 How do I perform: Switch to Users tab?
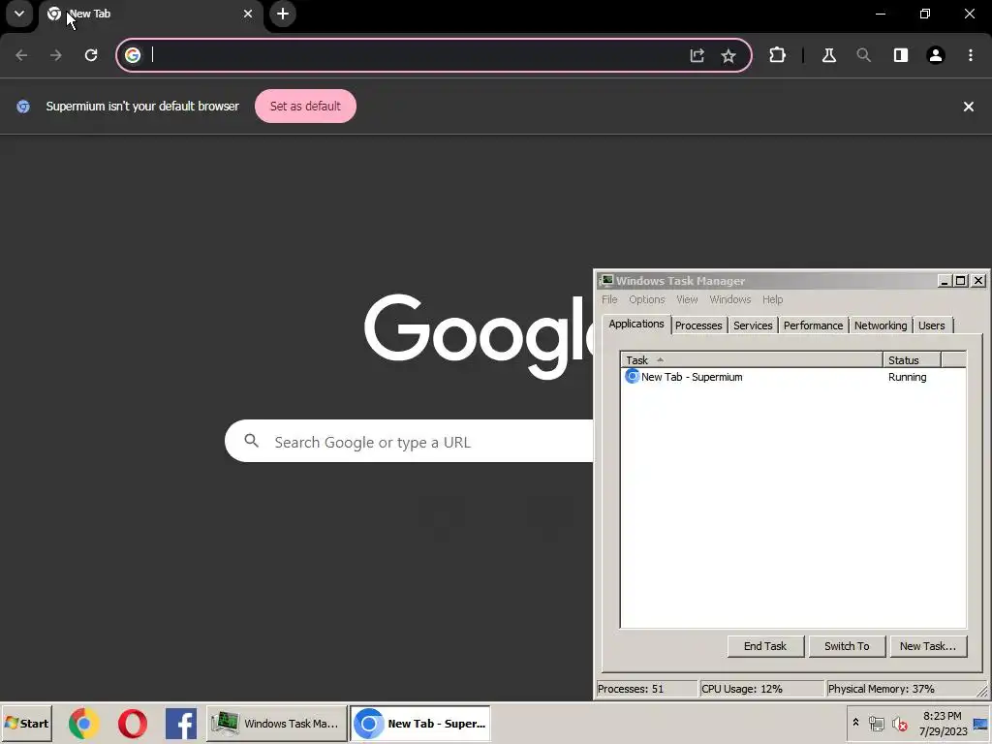point(931,325)
